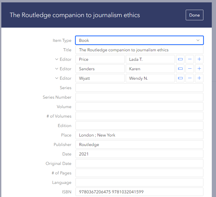The image size is (216, 197).
Task: Select the empty Series field
Action: point(139,88)
